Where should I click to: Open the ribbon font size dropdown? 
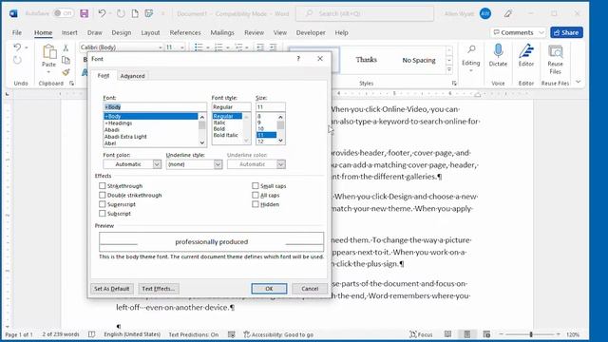[181, 47]
